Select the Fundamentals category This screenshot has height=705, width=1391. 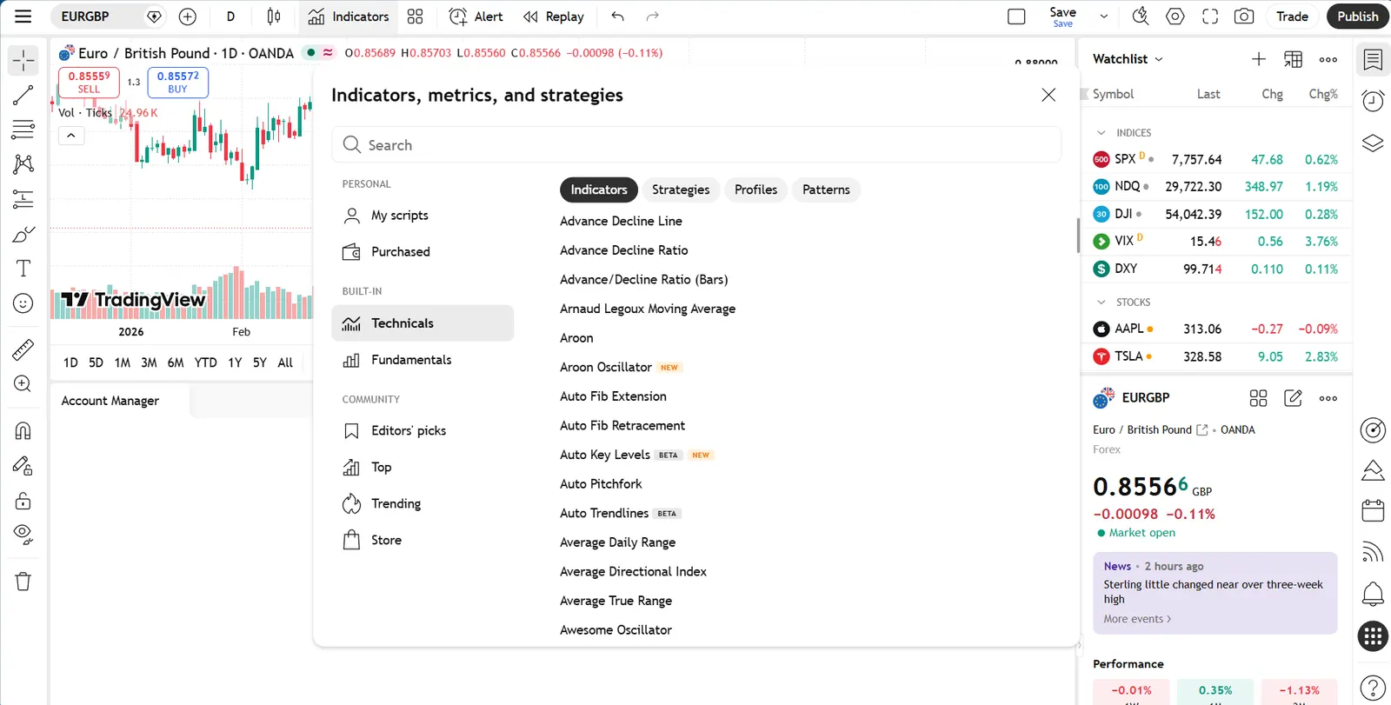423,360
